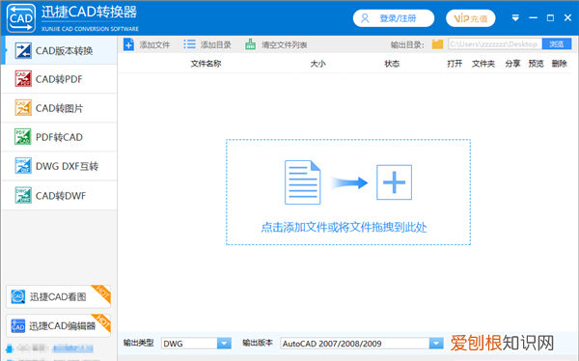Click the 大小 column header
This screenshot has height=361, width=579.
coord(317,64)
